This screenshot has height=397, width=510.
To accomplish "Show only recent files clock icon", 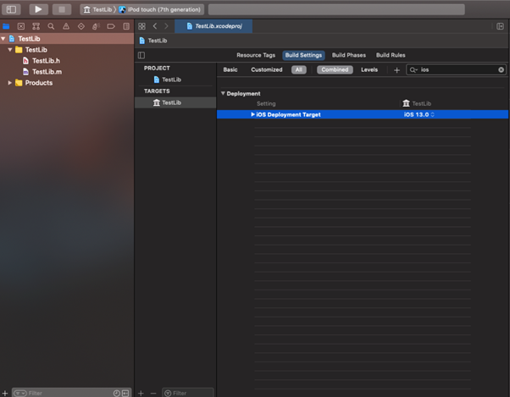I will [116, 394].
